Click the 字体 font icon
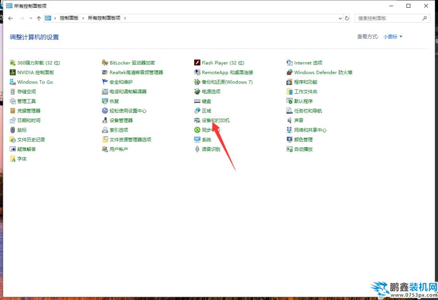The image size is (438, 300). click(x=13, y=159)
